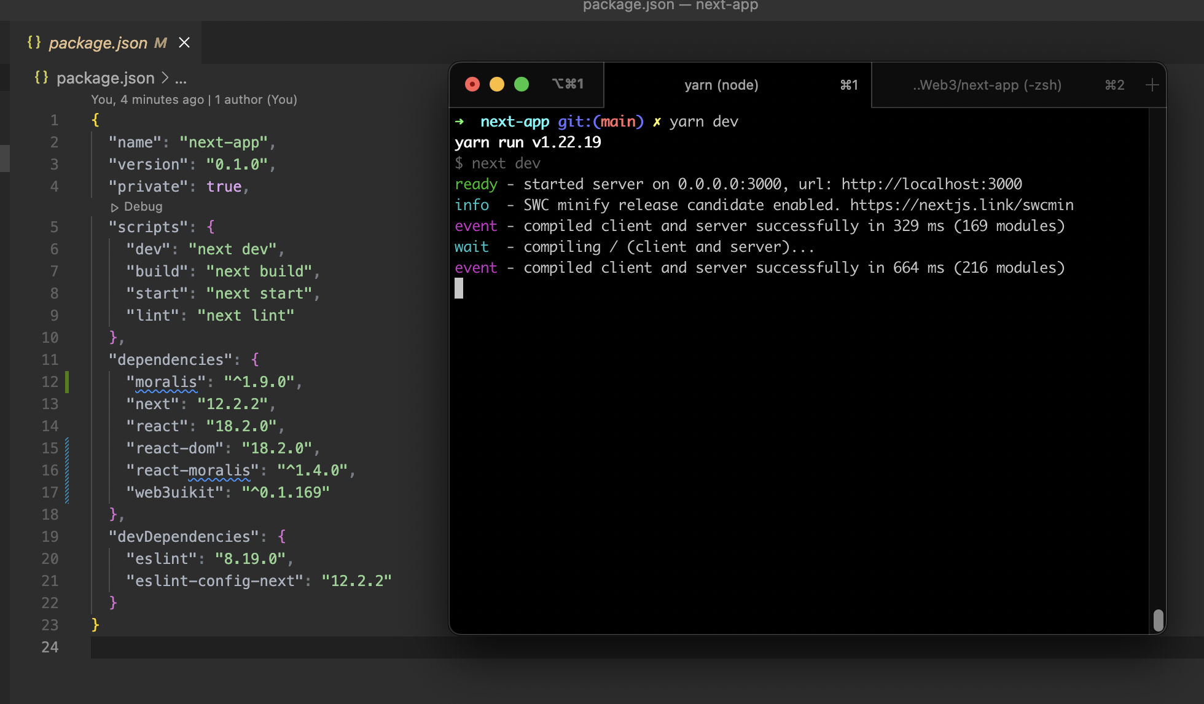Image resolution: width=1204 pixels, height=704 pixels.
Task: Click the terminal scrollbar thumb
Action: 1159,621
